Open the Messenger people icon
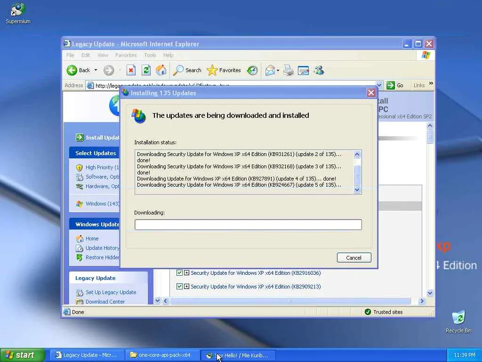Image resolution: width=482 pixels, height=362 pixels. pos(319,71)
